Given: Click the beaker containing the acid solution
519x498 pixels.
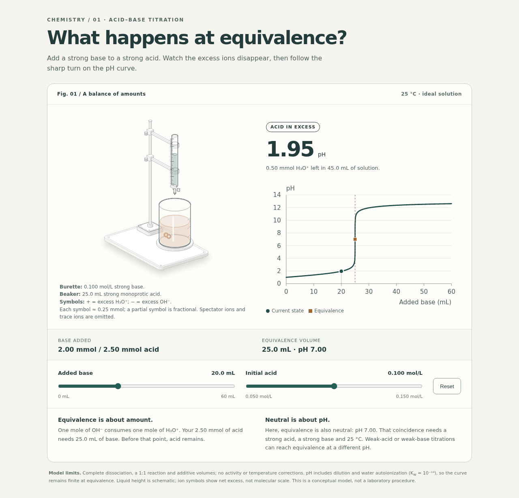Looking at the screenshot, I should tap(175, 223).
